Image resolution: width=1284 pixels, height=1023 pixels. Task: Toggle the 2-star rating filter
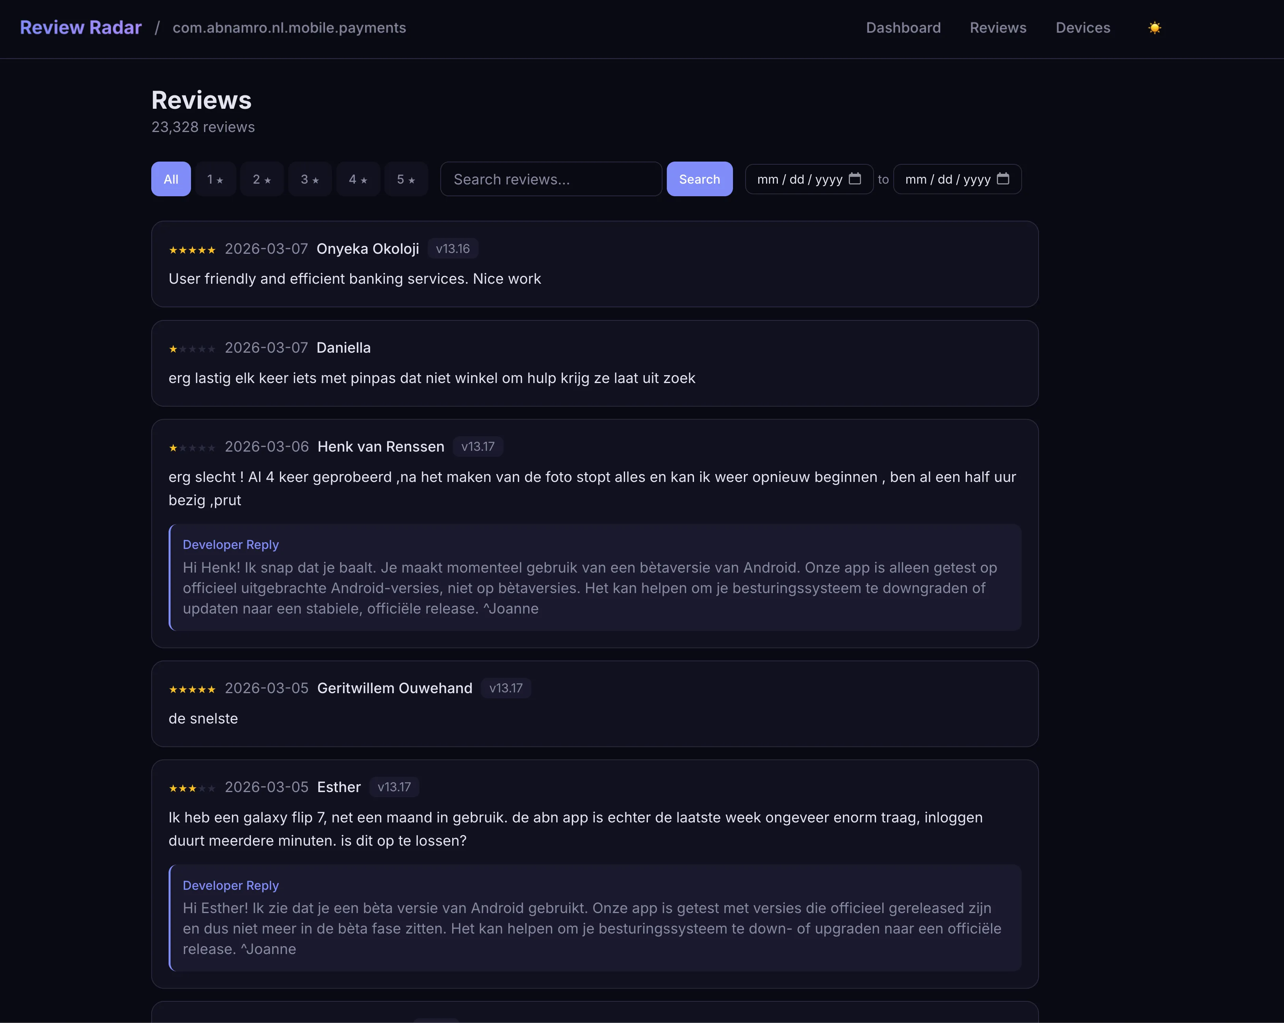coord(262,179)
